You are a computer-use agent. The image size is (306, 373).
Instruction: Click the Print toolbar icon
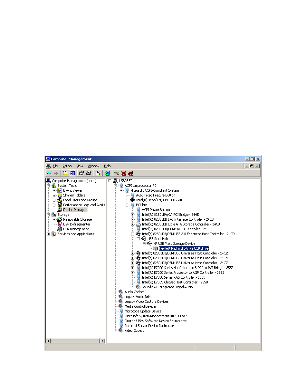pos(89,173)
